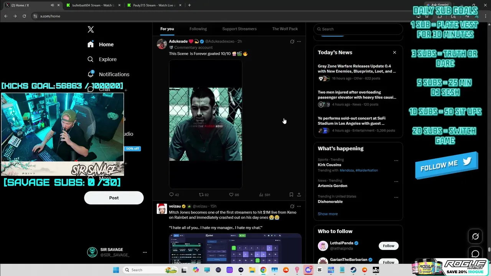Switch to the Following tab
491x276 pixels.
198,29
